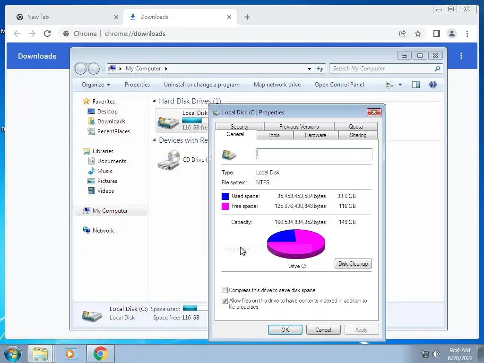Screen dimensions: 484x363
Task: Select Pictures library
Action: pos(103,181)
